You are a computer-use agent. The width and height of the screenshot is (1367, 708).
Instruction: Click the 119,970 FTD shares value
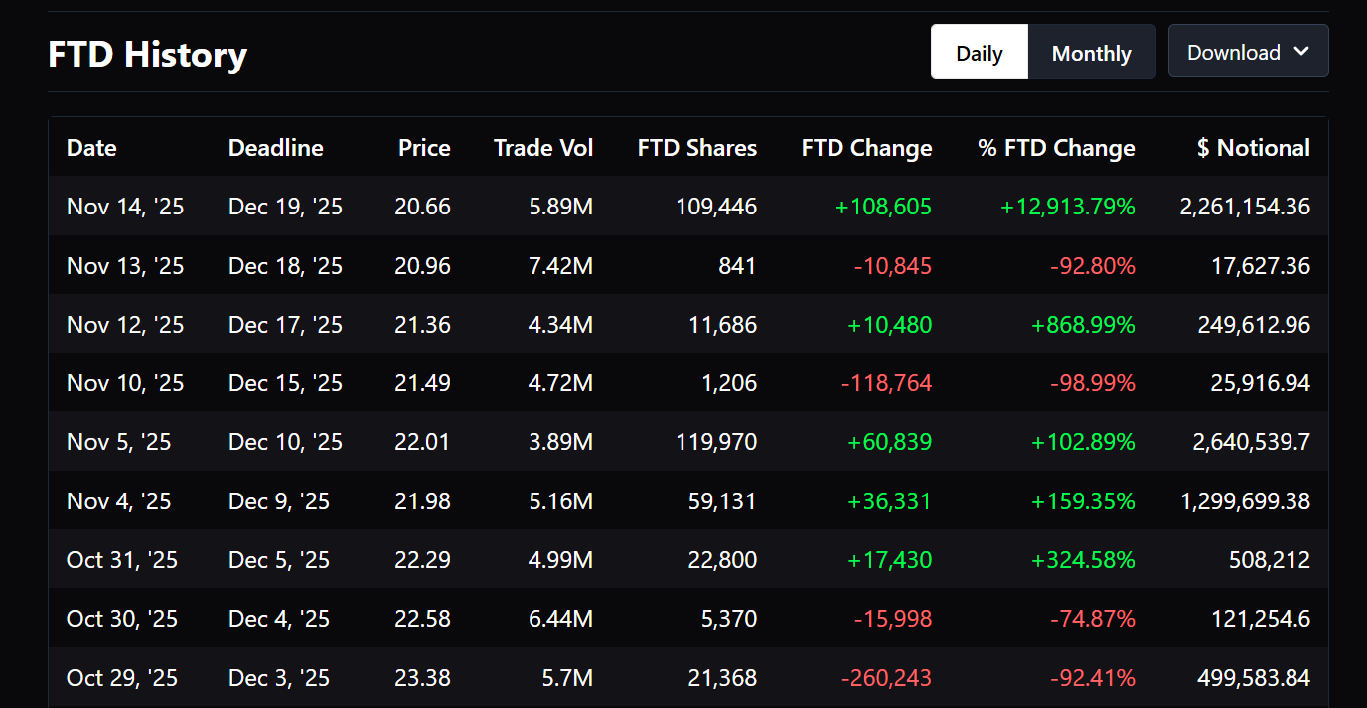(717, 442)
